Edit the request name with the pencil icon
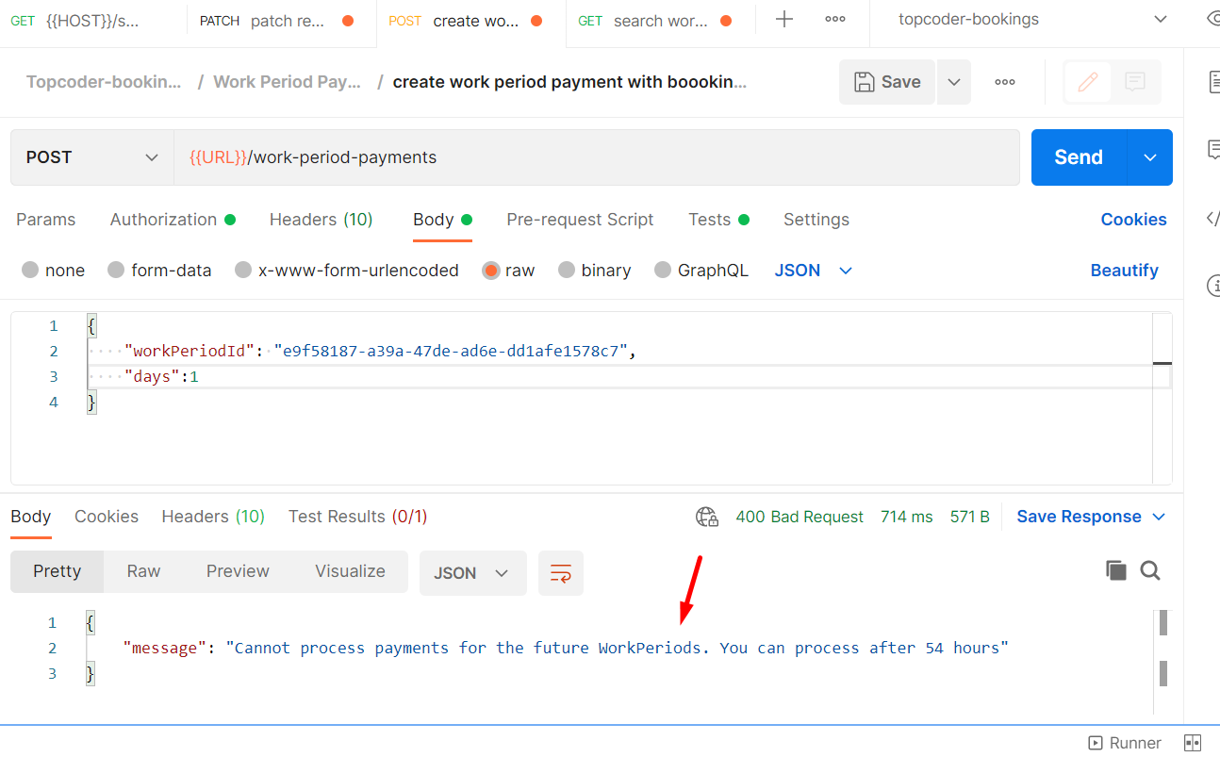This screenshot has width=1220, height=757. [1086, 82]
